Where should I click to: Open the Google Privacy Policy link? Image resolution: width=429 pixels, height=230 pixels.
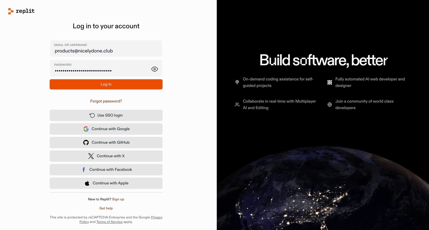coord(121,220)
